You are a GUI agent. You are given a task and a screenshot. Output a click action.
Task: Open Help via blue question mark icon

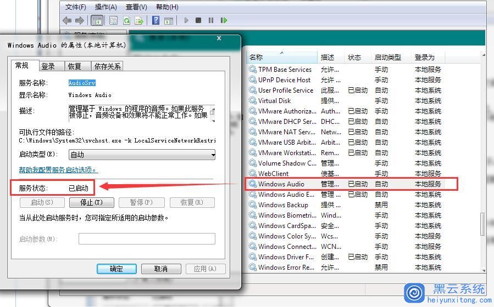click(x=156, y=20)
